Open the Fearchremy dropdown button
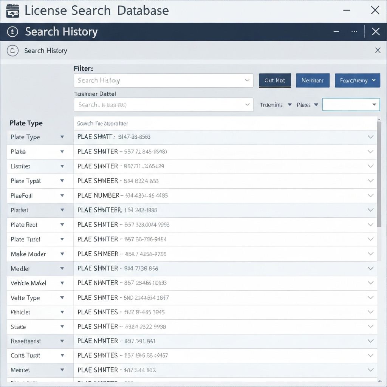This screenshot has width=387, height=387. click(358, 80)
